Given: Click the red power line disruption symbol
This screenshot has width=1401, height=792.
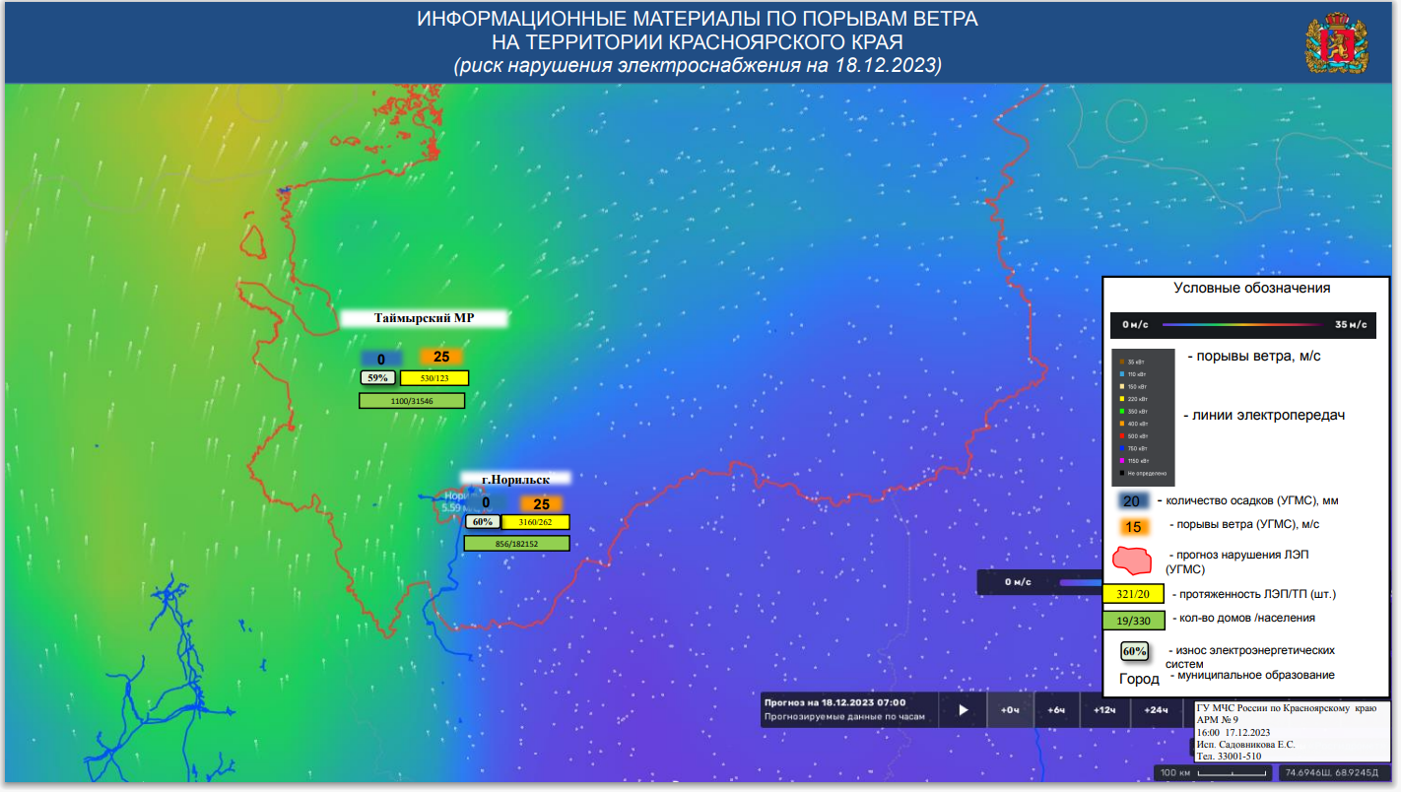Looking at the screenshot, I should pyautogui.click(x=1133, y=561).
